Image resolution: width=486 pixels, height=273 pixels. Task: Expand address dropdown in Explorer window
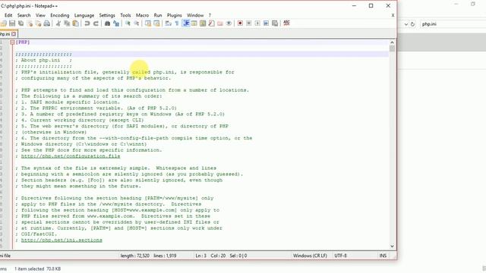[x=406, y=24]
